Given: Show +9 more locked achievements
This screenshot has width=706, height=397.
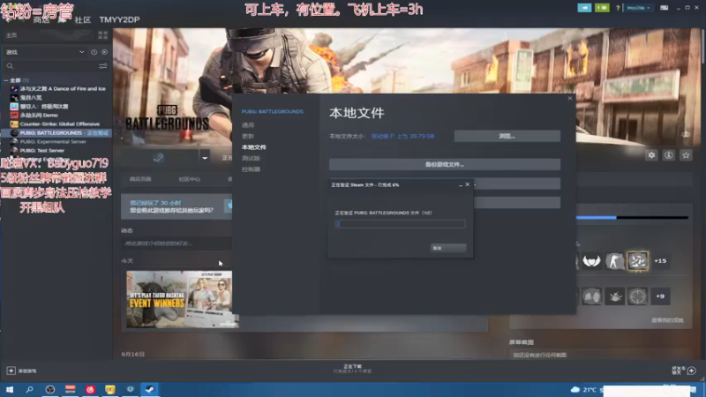Looking at the screenshot, I should (x=660, y=296).
